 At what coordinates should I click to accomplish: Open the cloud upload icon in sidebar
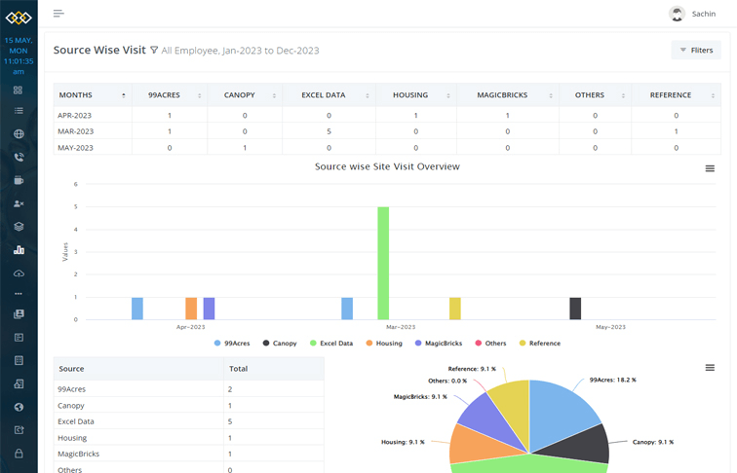[19, 273]
